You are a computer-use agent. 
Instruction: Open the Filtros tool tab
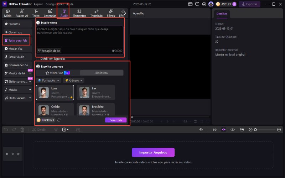coord(111,13)
